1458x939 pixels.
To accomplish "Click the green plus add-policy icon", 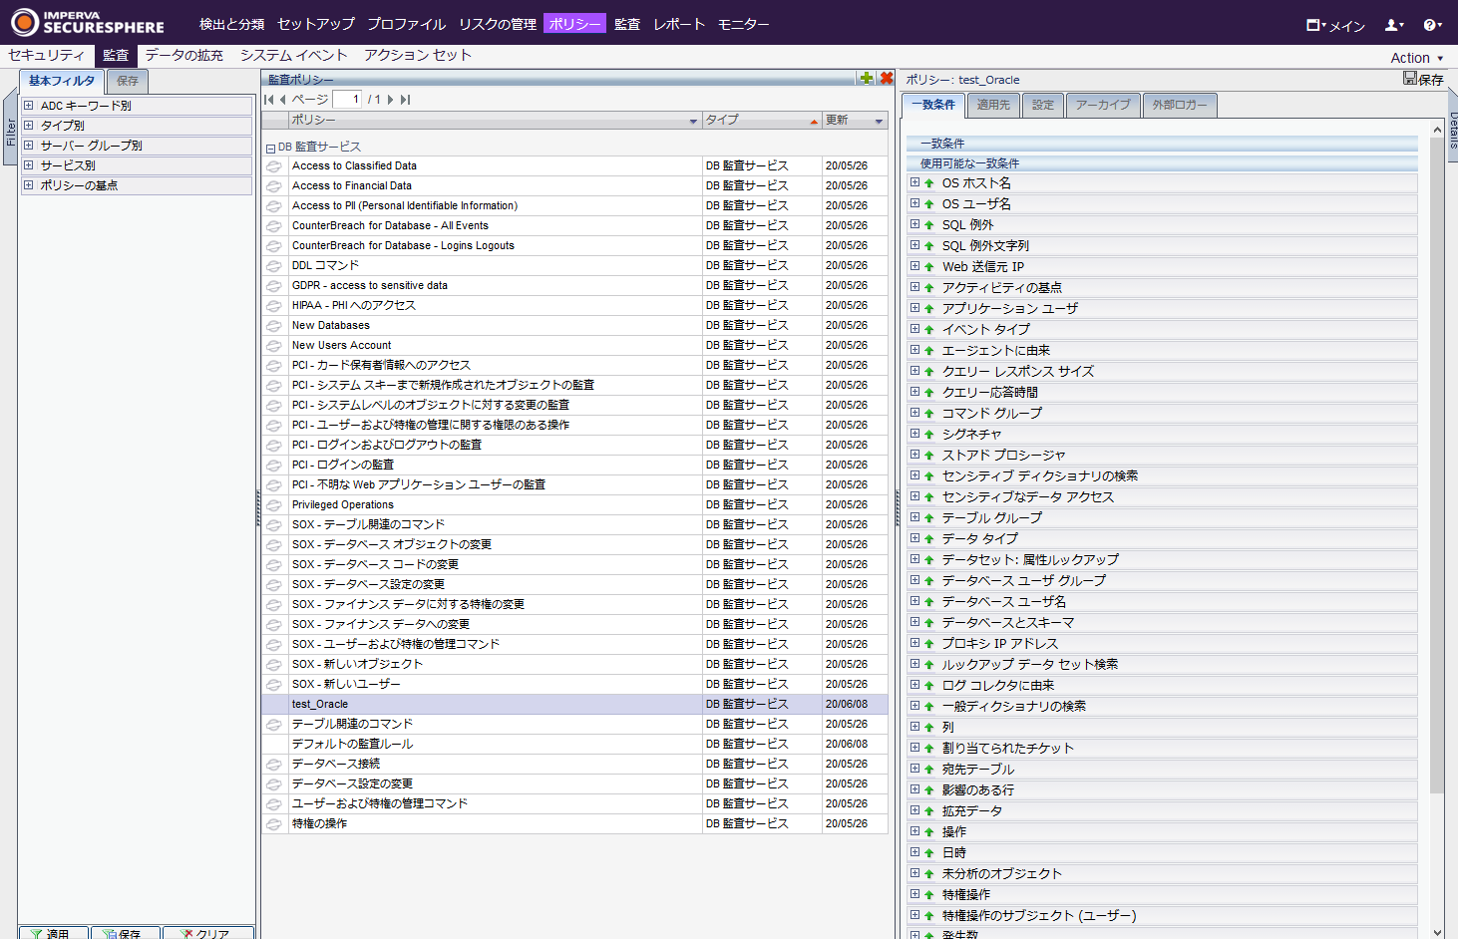I will point(866,78).
